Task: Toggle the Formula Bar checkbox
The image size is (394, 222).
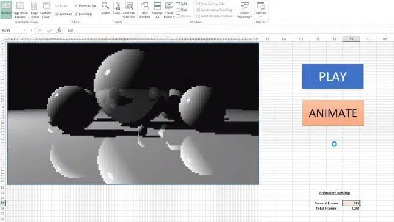Action: coord(76,6)
